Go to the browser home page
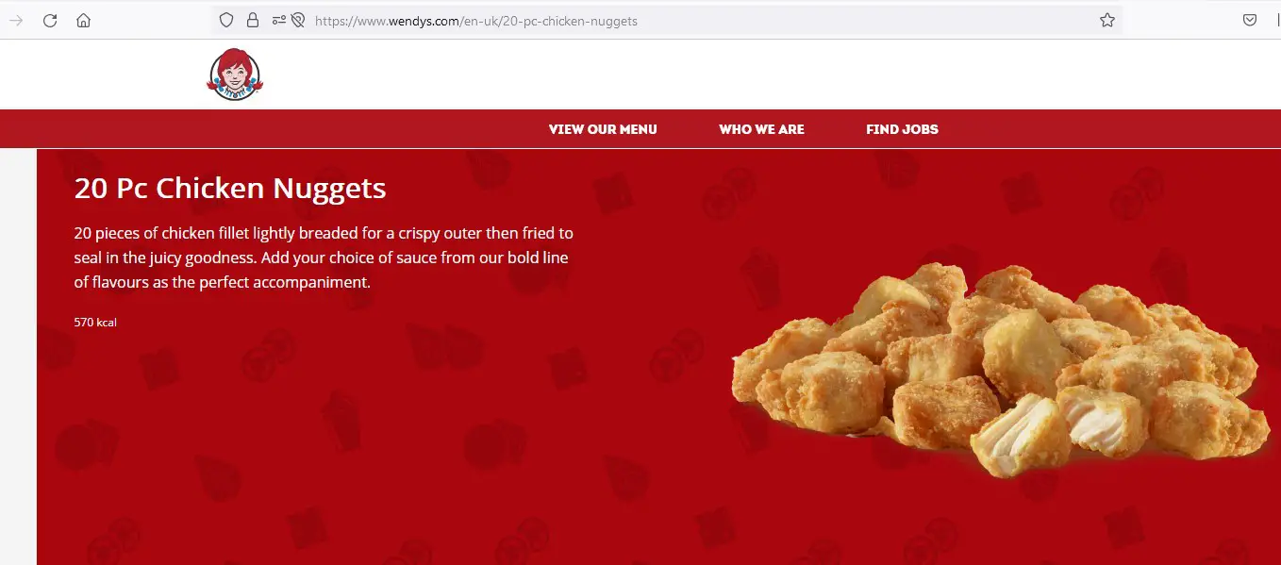Screen dimensions: 1281x565 [x=84, y=21]
